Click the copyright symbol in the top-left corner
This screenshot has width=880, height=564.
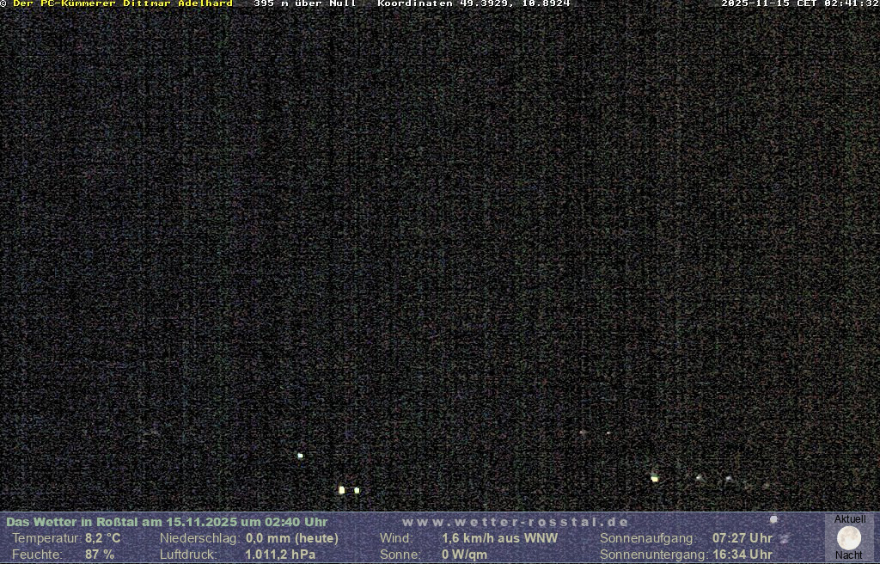(3, 3)
